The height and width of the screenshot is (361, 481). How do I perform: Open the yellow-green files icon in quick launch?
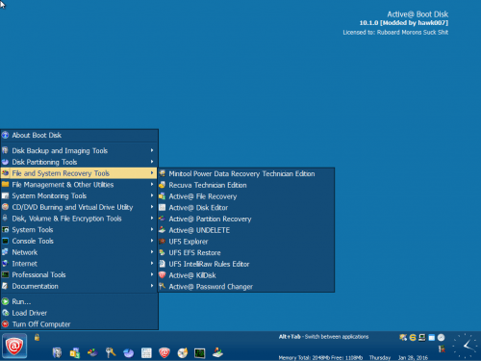[75, 353]
